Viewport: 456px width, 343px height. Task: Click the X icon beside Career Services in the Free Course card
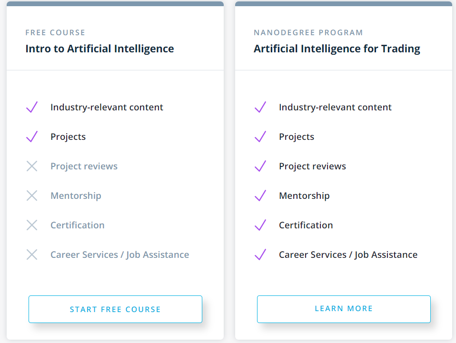coord(32,255)
